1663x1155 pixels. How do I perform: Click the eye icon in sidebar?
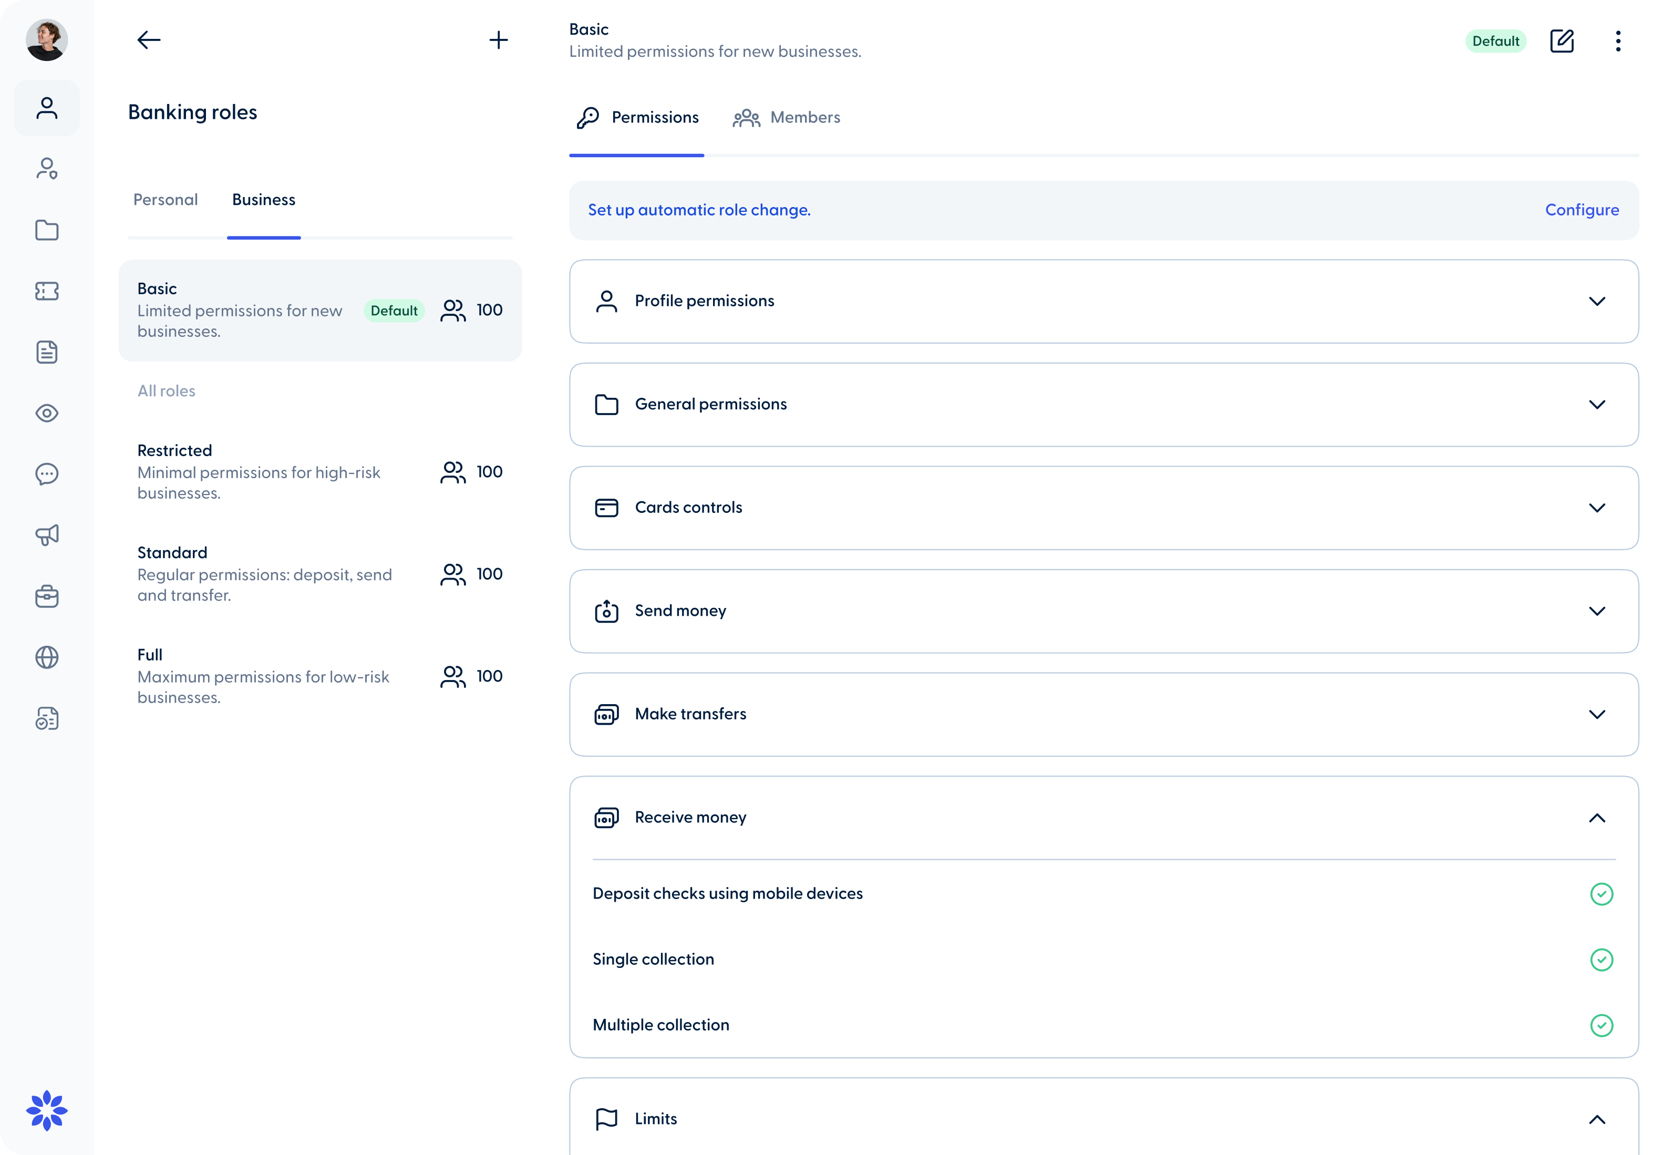pyautogui.click(x=47, y=413)
